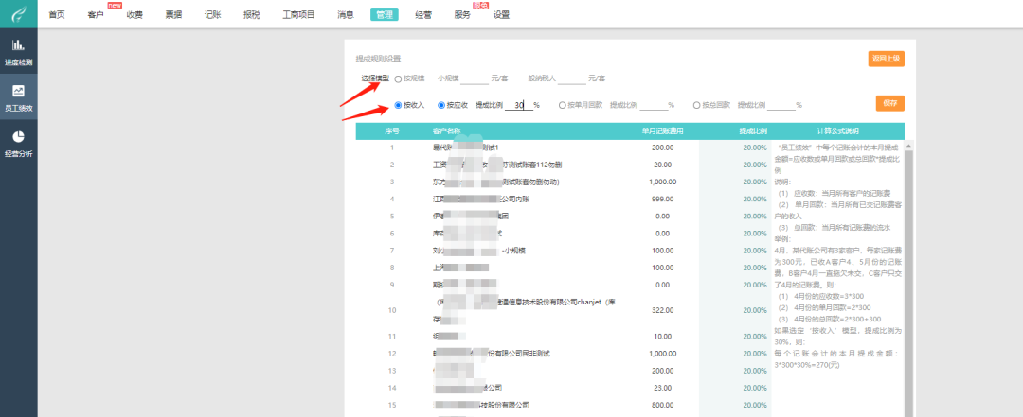1023x417 pixels.
Task: Select the 按收入 radio button
Action: [x=399, y=105]
